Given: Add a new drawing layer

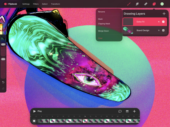Looking at the screenshot, I should click(164, 13).
